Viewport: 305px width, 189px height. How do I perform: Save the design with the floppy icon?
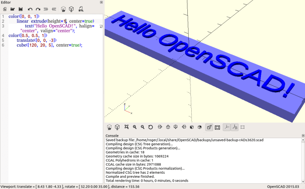(x=20, y=9)
